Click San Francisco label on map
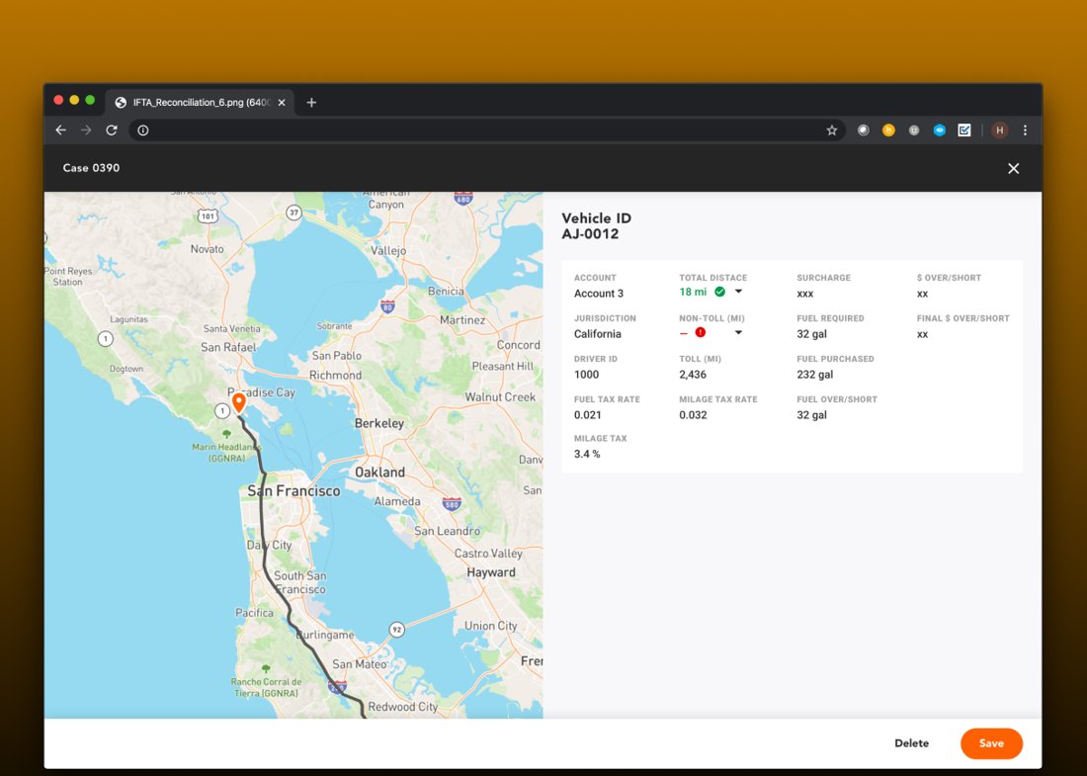This screenshot has width=1087, height=776. pyautogui.click(x=293, y=491)
